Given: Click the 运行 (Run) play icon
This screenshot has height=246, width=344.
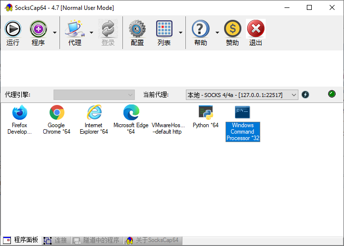Looking at the screenshot, I should 13,29.
